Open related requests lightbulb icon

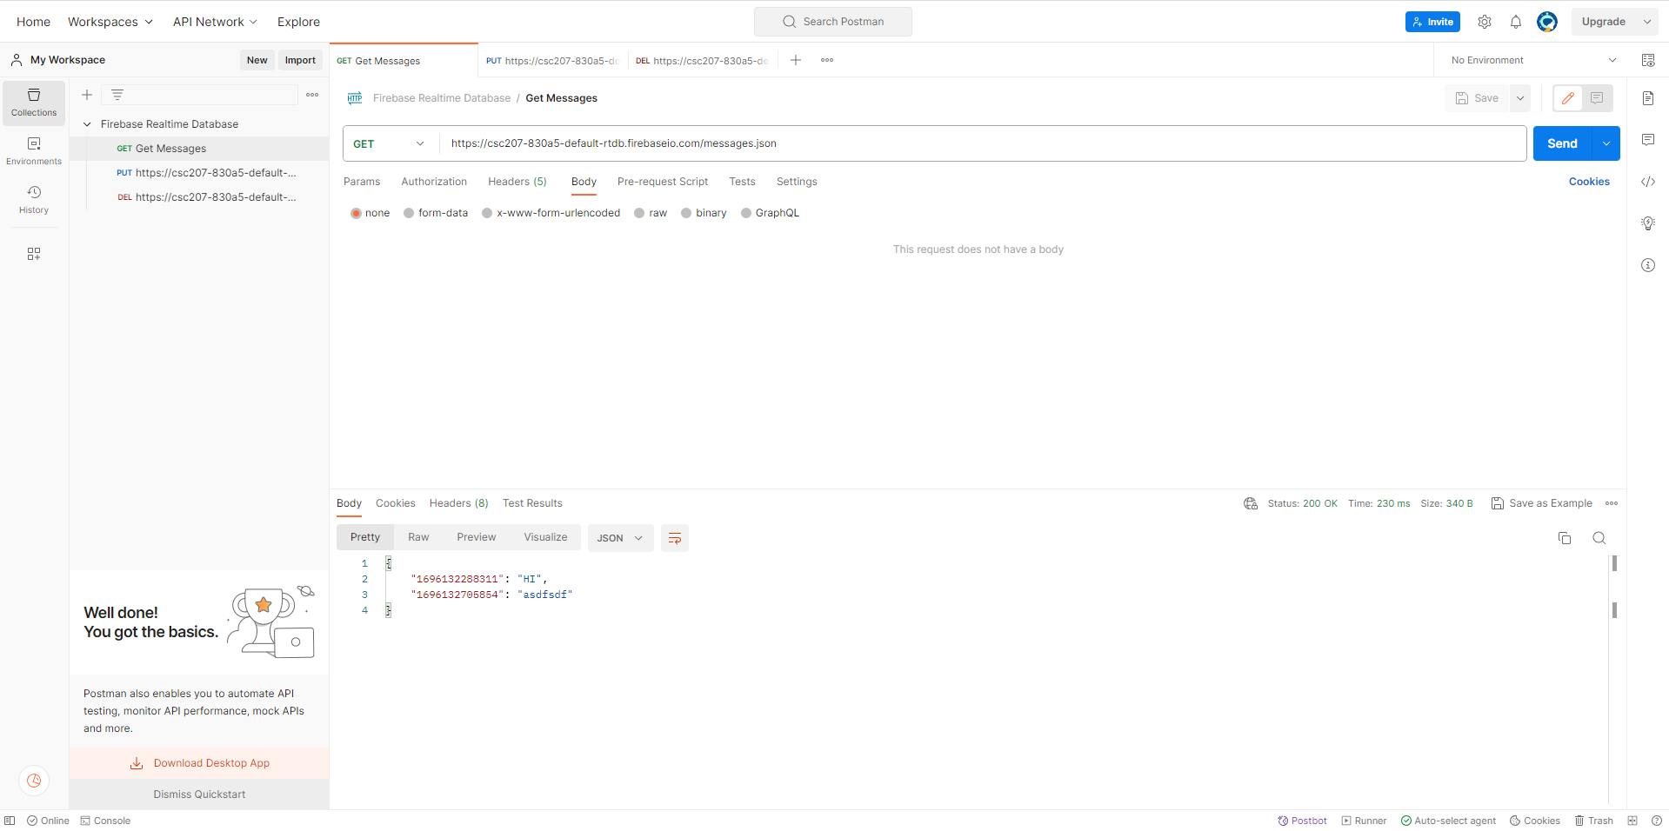[1648, 223]
